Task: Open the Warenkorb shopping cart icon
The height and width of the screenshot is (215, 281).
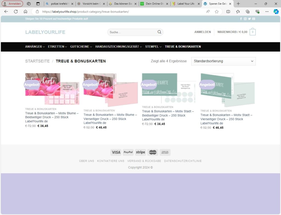Action: coord(252,32)
